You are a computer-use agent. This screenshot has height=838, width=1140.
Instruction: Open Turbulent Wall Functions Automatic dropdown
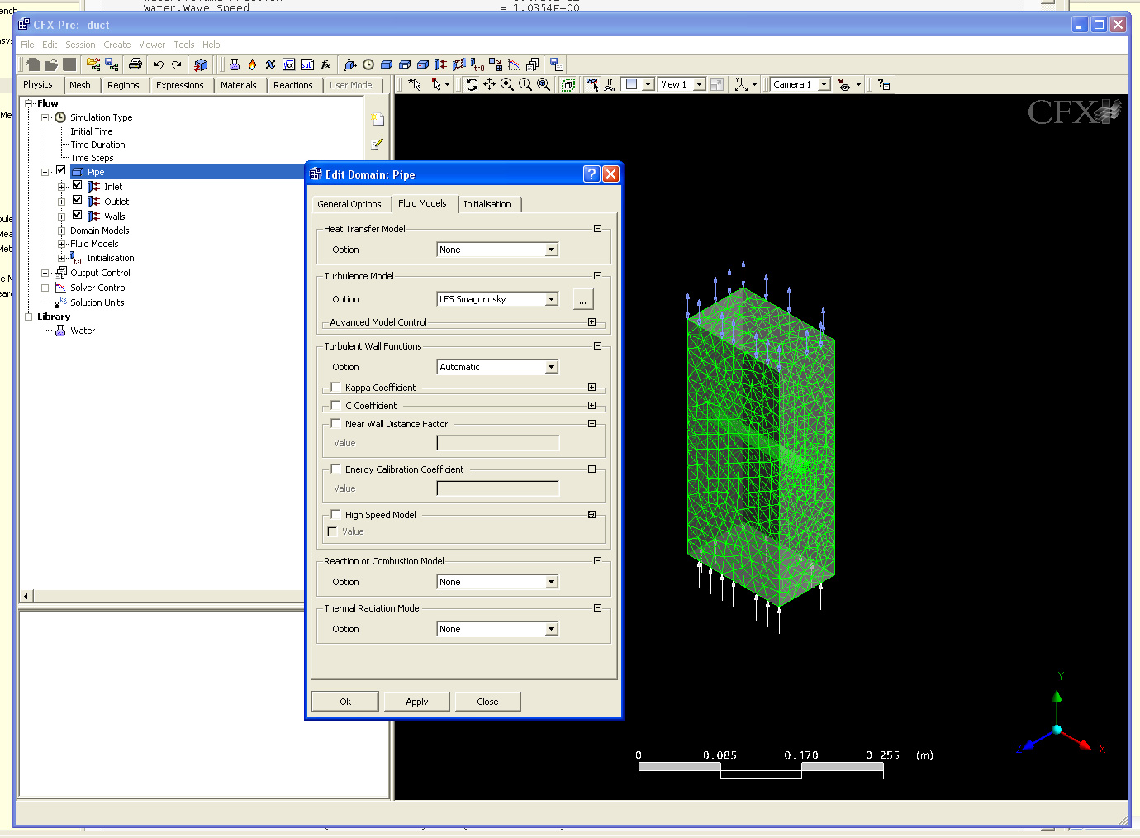[x=497, y=367]
